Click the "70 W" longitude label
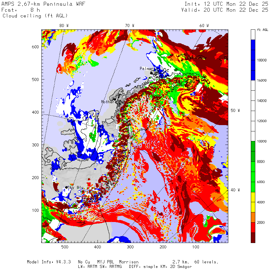The image size is (270, 270). point(130,26)
